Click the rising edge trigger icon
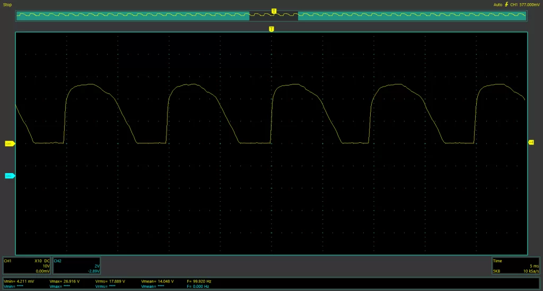The image size is (543, 291). (507, 4)
